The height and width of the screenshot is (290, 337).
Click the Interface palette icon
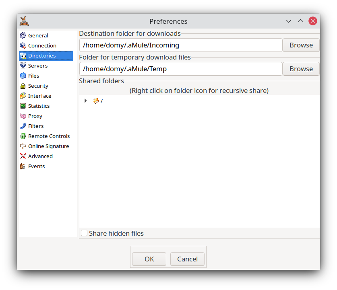[23, 96]
